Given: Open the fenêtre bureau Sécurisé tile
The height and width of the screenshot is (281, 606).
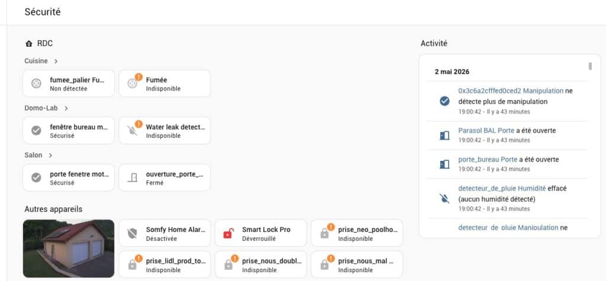Looking at the screenshot, I should coord(69,131).
